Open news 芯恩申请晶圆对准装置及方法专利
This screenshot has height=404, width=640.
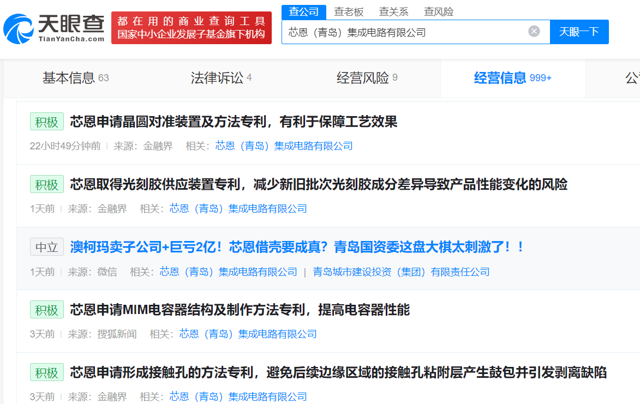[234, 122]
